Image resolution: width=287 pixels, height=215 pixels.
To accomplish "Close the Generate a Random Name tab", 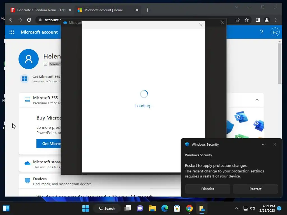I will (70, 10).
